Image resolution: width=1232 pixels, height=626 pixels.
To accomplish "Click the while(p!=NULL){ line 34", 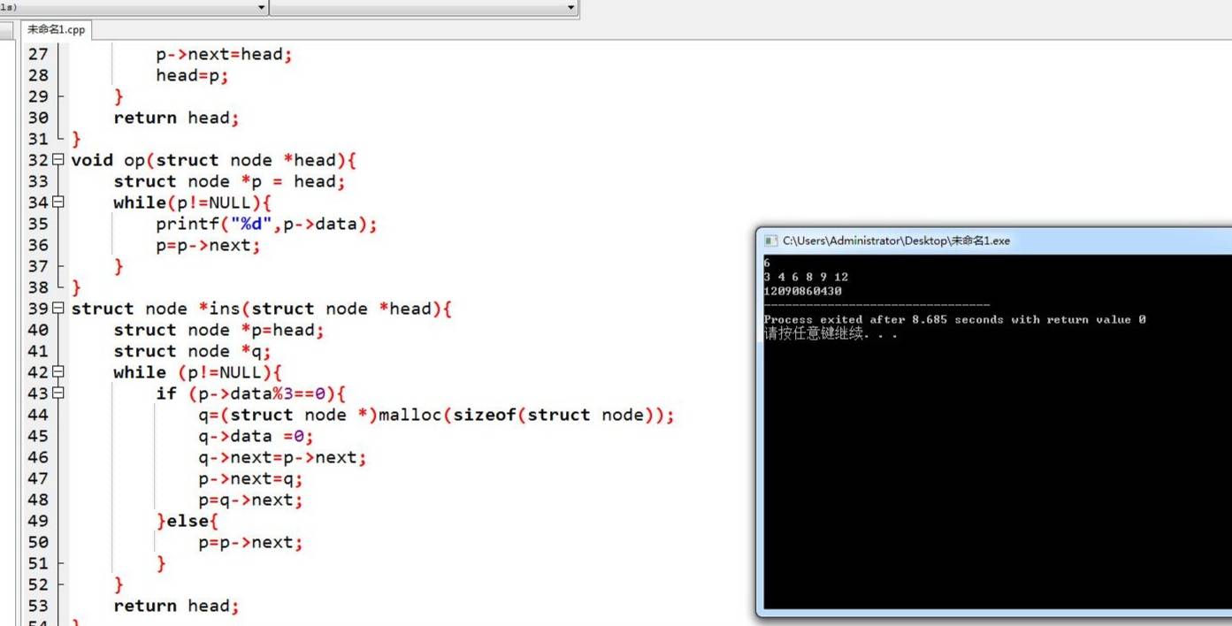I will (x=192, y=202).
